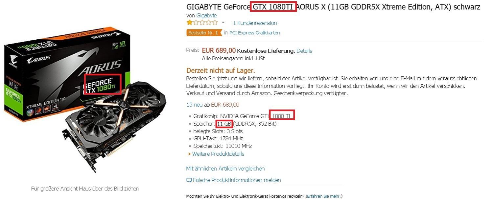Expand Weitere Produktdetails
The image size is (493, 201).
[218, 154]
